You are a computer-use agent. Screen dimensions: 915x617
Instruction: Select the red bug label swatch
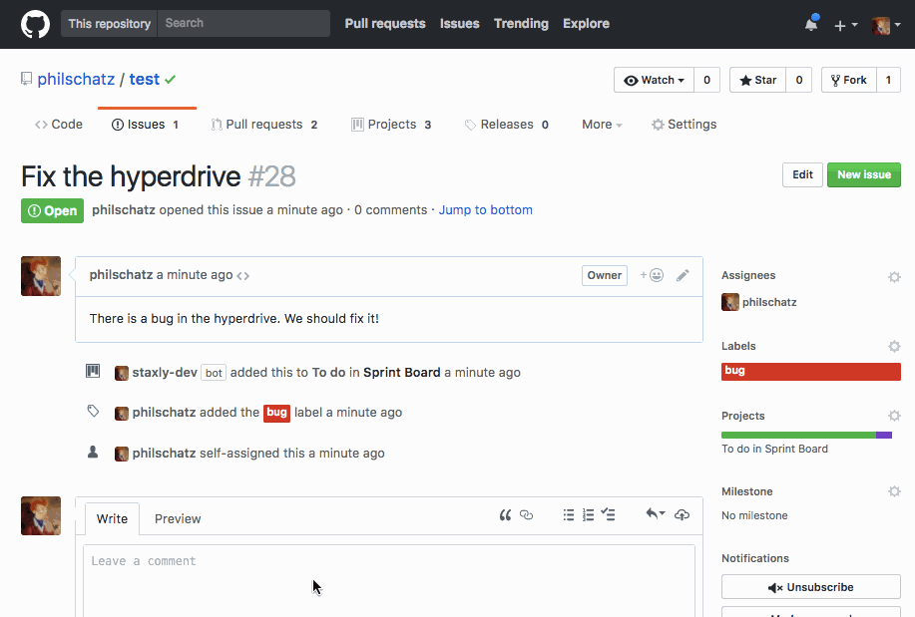(810, 371)
